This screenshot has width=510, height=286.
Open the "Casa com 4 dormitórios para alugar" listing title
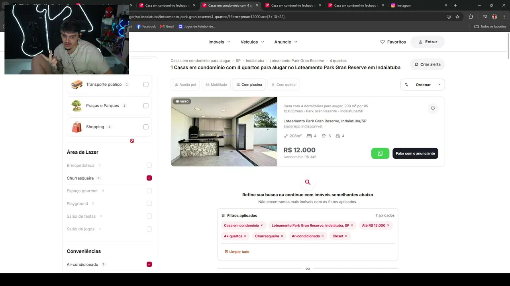pos(326,108)
